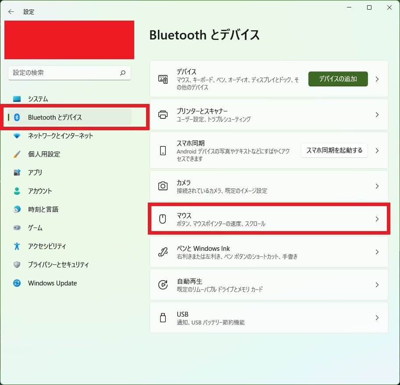Open Windows Update in the sidebar

pyautogui.click(x=70, y=283)
